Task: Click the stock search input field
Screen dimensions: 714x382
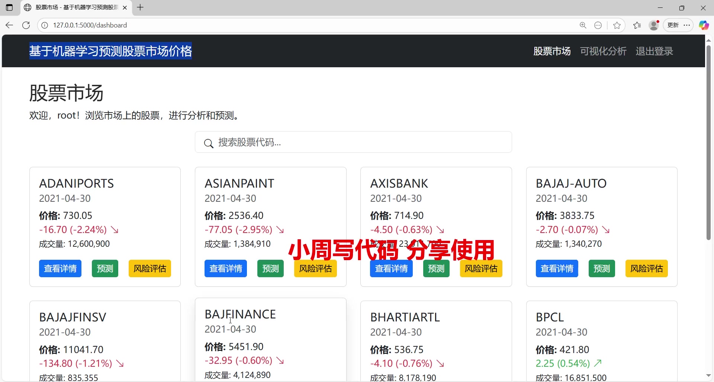Action: (x=353, y=142)
